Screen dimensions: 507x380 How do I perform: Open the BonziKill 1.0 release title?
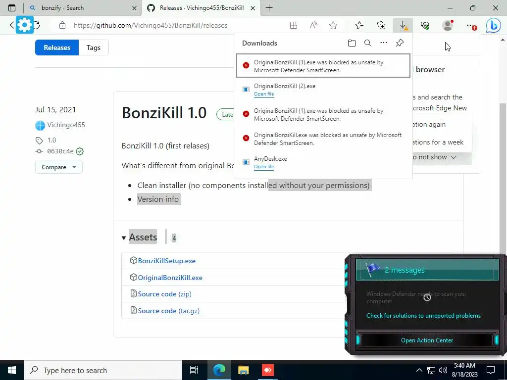(164, 113)
